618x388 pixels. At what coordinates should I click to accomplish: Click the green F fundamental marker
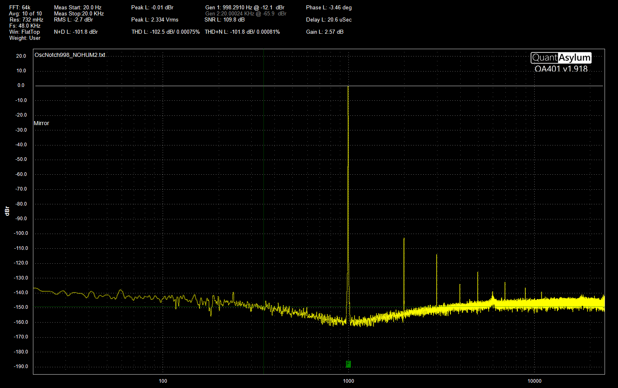click(x=348, y=364)
